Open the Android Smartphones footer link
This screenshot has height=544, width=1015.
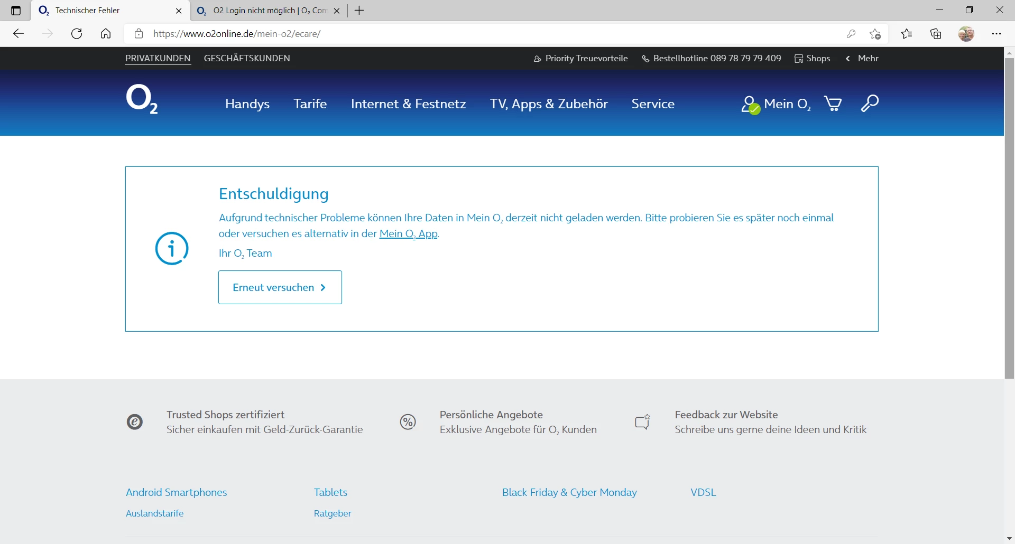pos(177,492)
